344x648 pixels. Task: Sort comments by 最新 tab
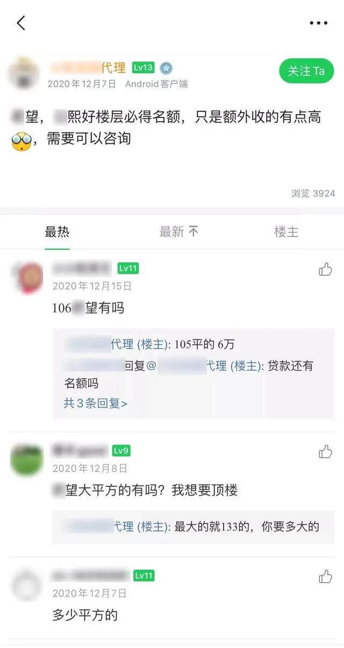(x=172, y=232)
